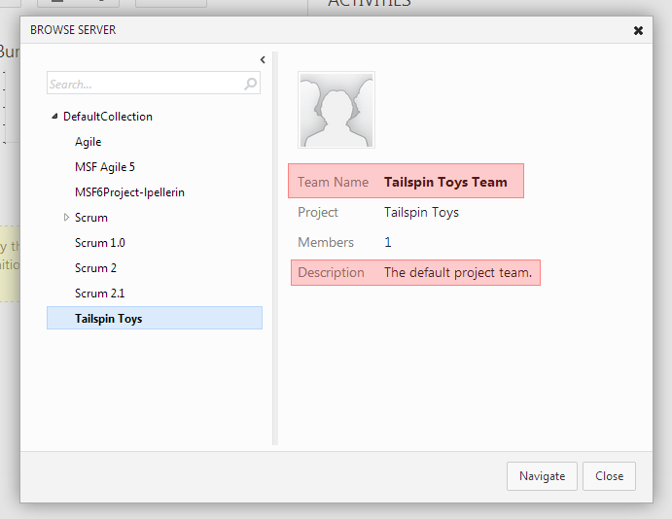
Task: Select the DefaultCollection label
Action: coord(108,117)
